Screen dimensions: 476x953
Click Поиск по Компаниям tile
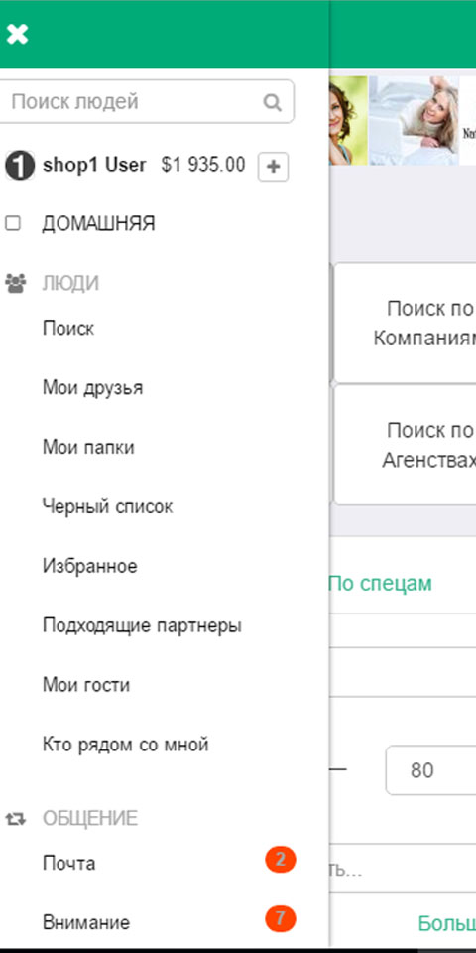coord(405,323)
